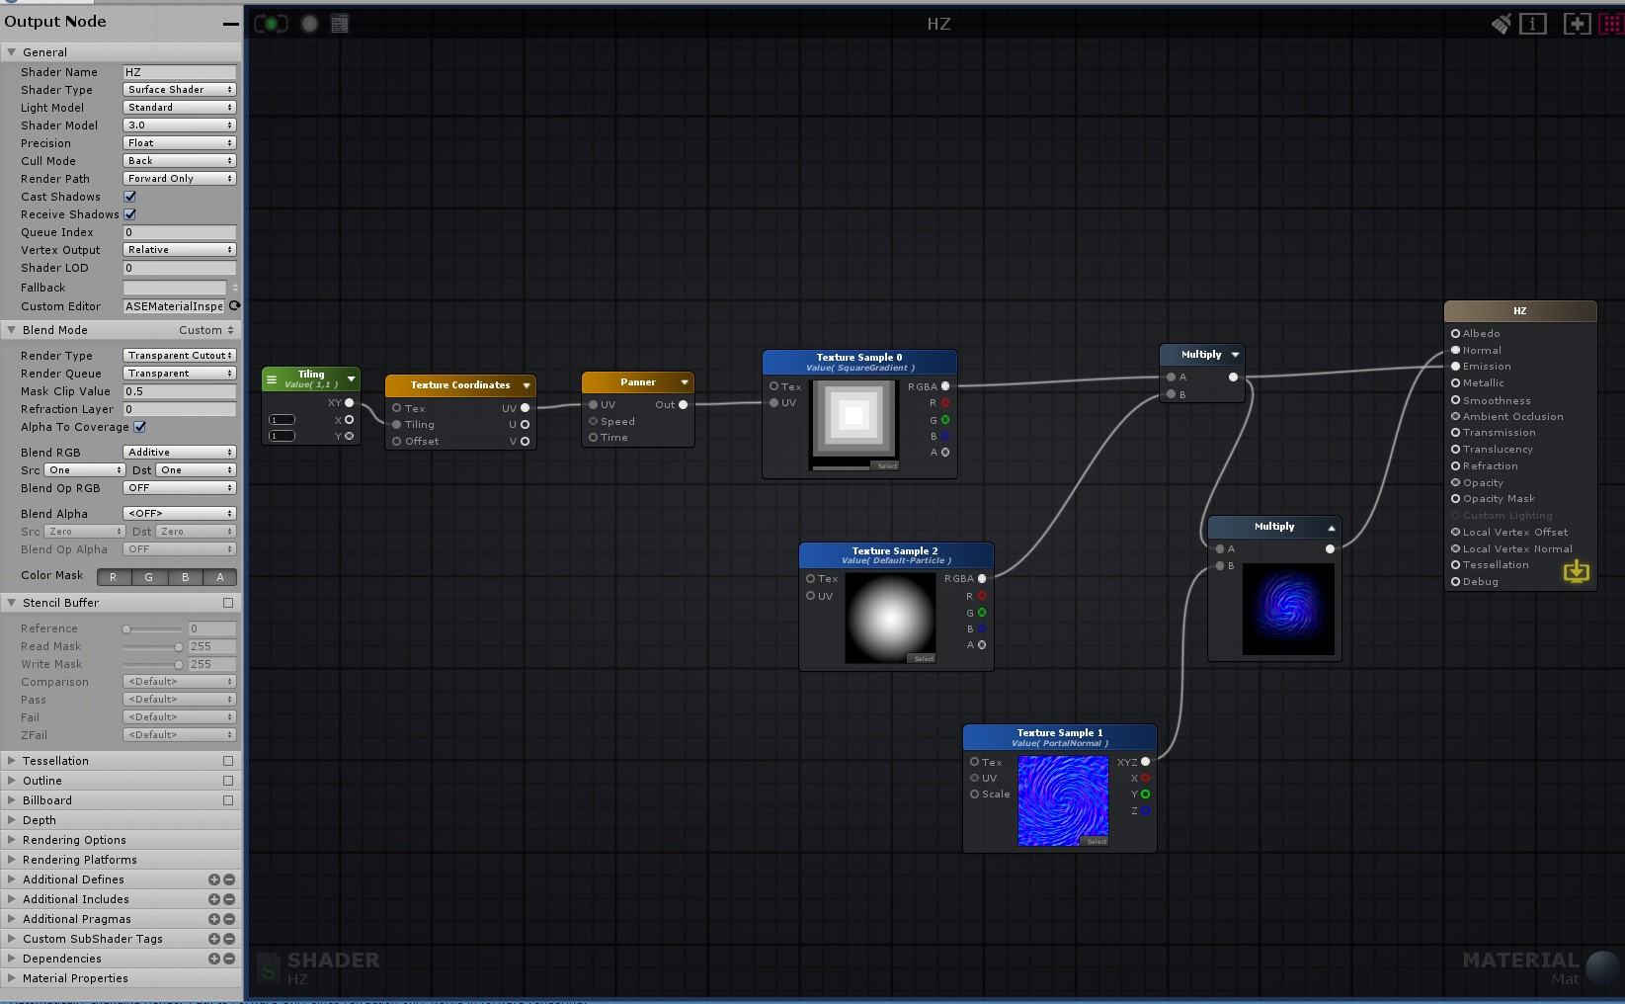
Task: Click the focus on selection plus icon
Action: (1577, 24)
